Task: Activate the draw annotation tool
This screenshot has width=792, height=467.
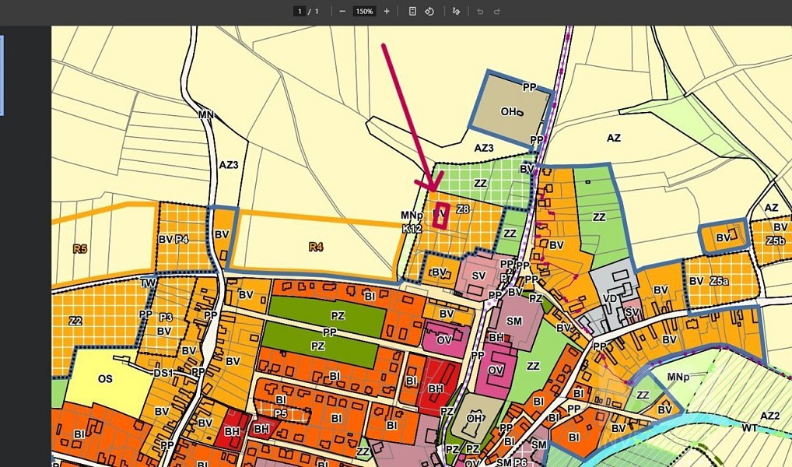Action: click(x=456, y=11)
